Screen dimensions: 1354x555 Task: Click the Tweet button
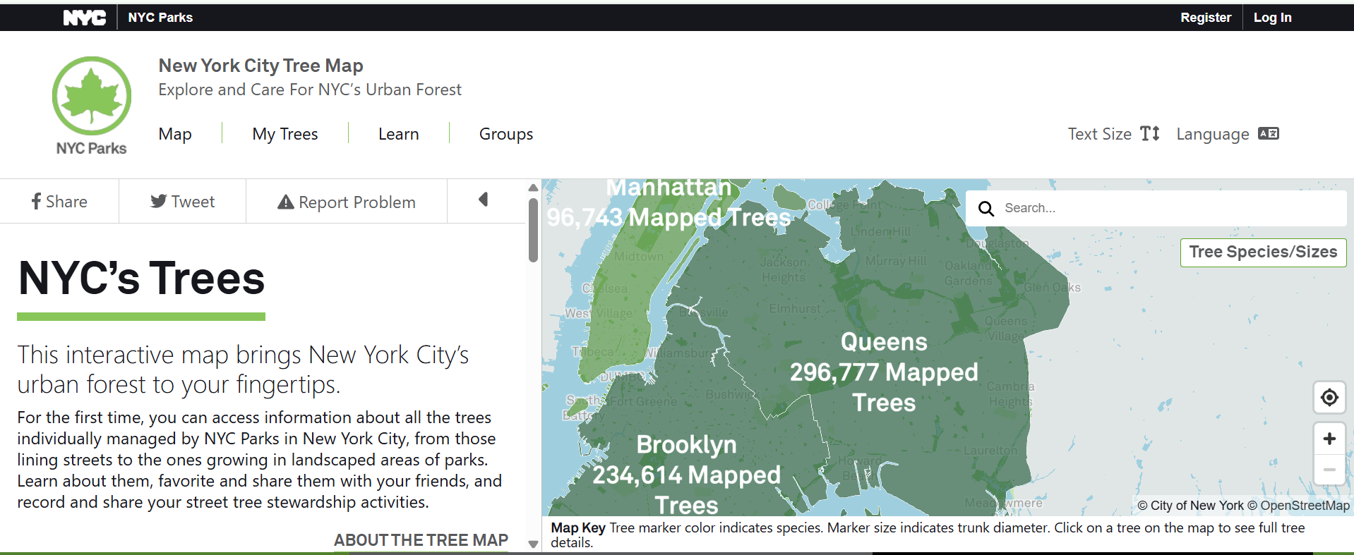click(x=182, y=202)
